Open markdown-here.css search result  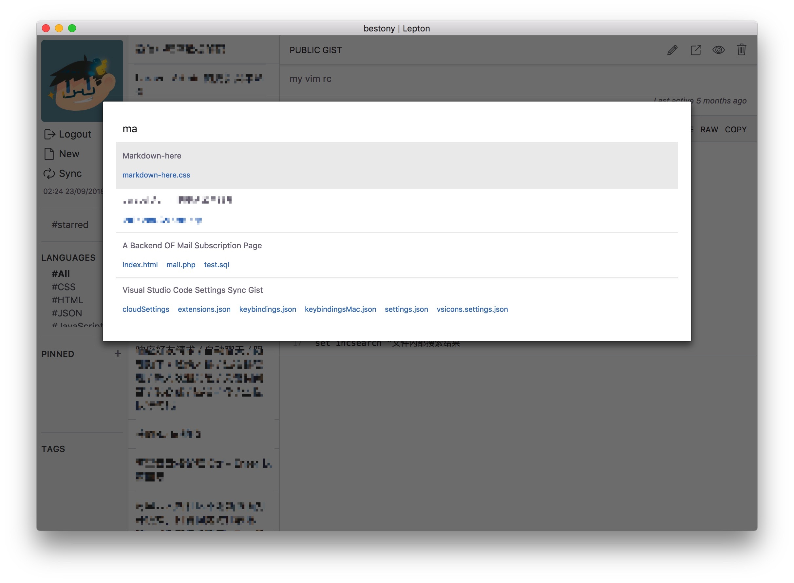156,175
